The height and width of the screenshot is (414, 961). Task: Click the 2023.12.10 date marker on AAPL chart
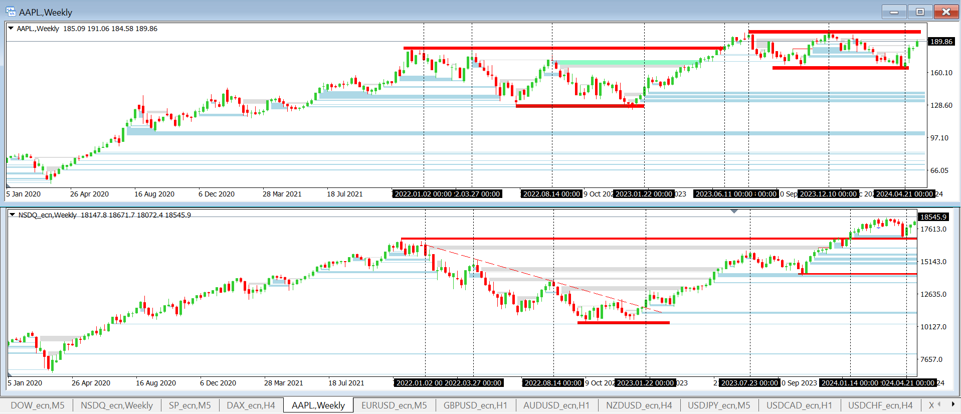[x=828, y=194]
